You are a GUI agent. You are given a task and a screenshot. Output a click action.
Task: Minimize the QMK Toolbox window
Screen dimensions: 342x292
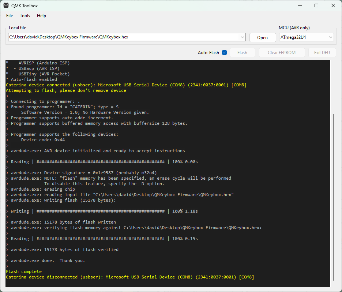300,6
